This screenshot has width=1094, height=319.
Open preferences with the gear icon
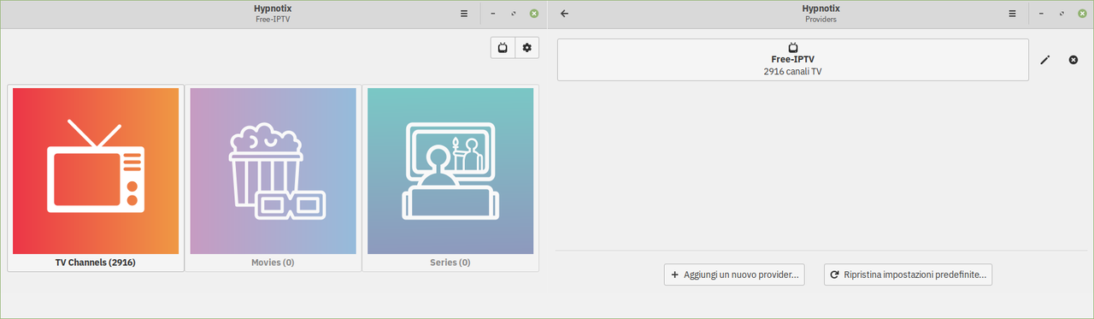527,48
